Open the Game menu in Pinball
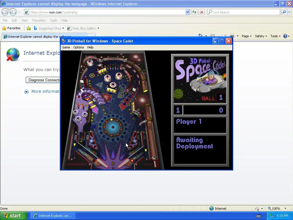293x220 pixels. [x=66, y=47]
